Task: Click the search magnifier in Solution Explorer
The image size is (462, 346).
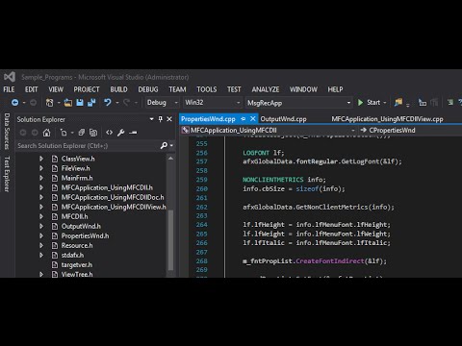Action: click(164, 146)
